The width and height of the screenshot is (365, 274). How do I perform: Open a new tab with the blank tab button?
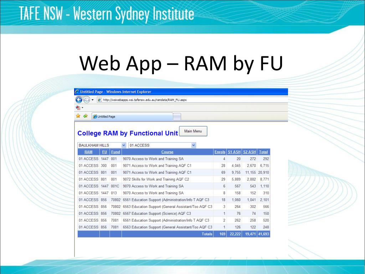pyautogui.click(x=177, y=117)
